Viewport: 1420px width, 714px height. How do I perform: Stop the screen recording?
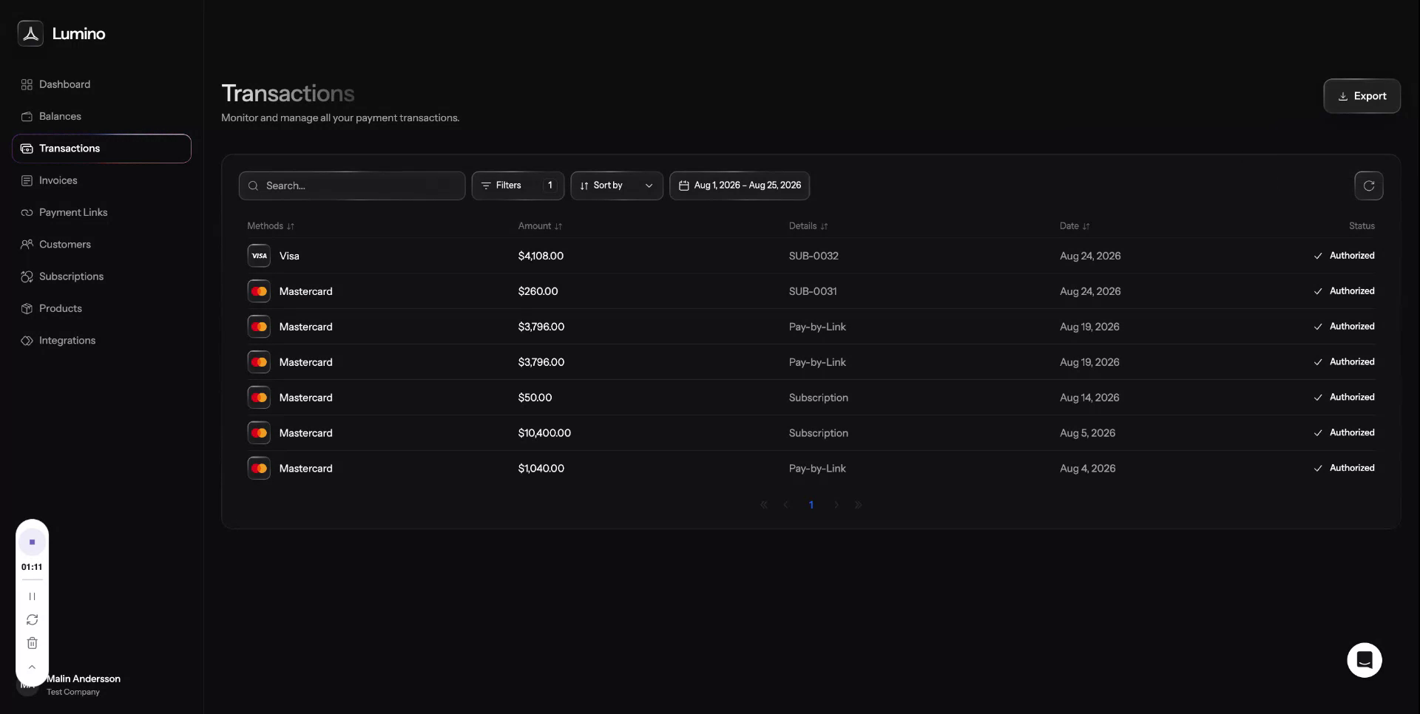tap(32, 542)
